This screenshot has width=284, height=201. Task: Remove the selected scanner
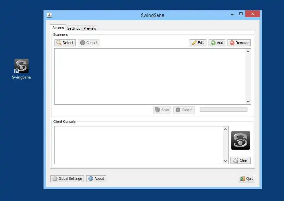(x=239, y=43)
